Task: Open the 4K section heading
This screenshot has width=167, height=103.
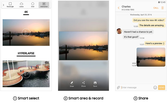Action: 26,12
